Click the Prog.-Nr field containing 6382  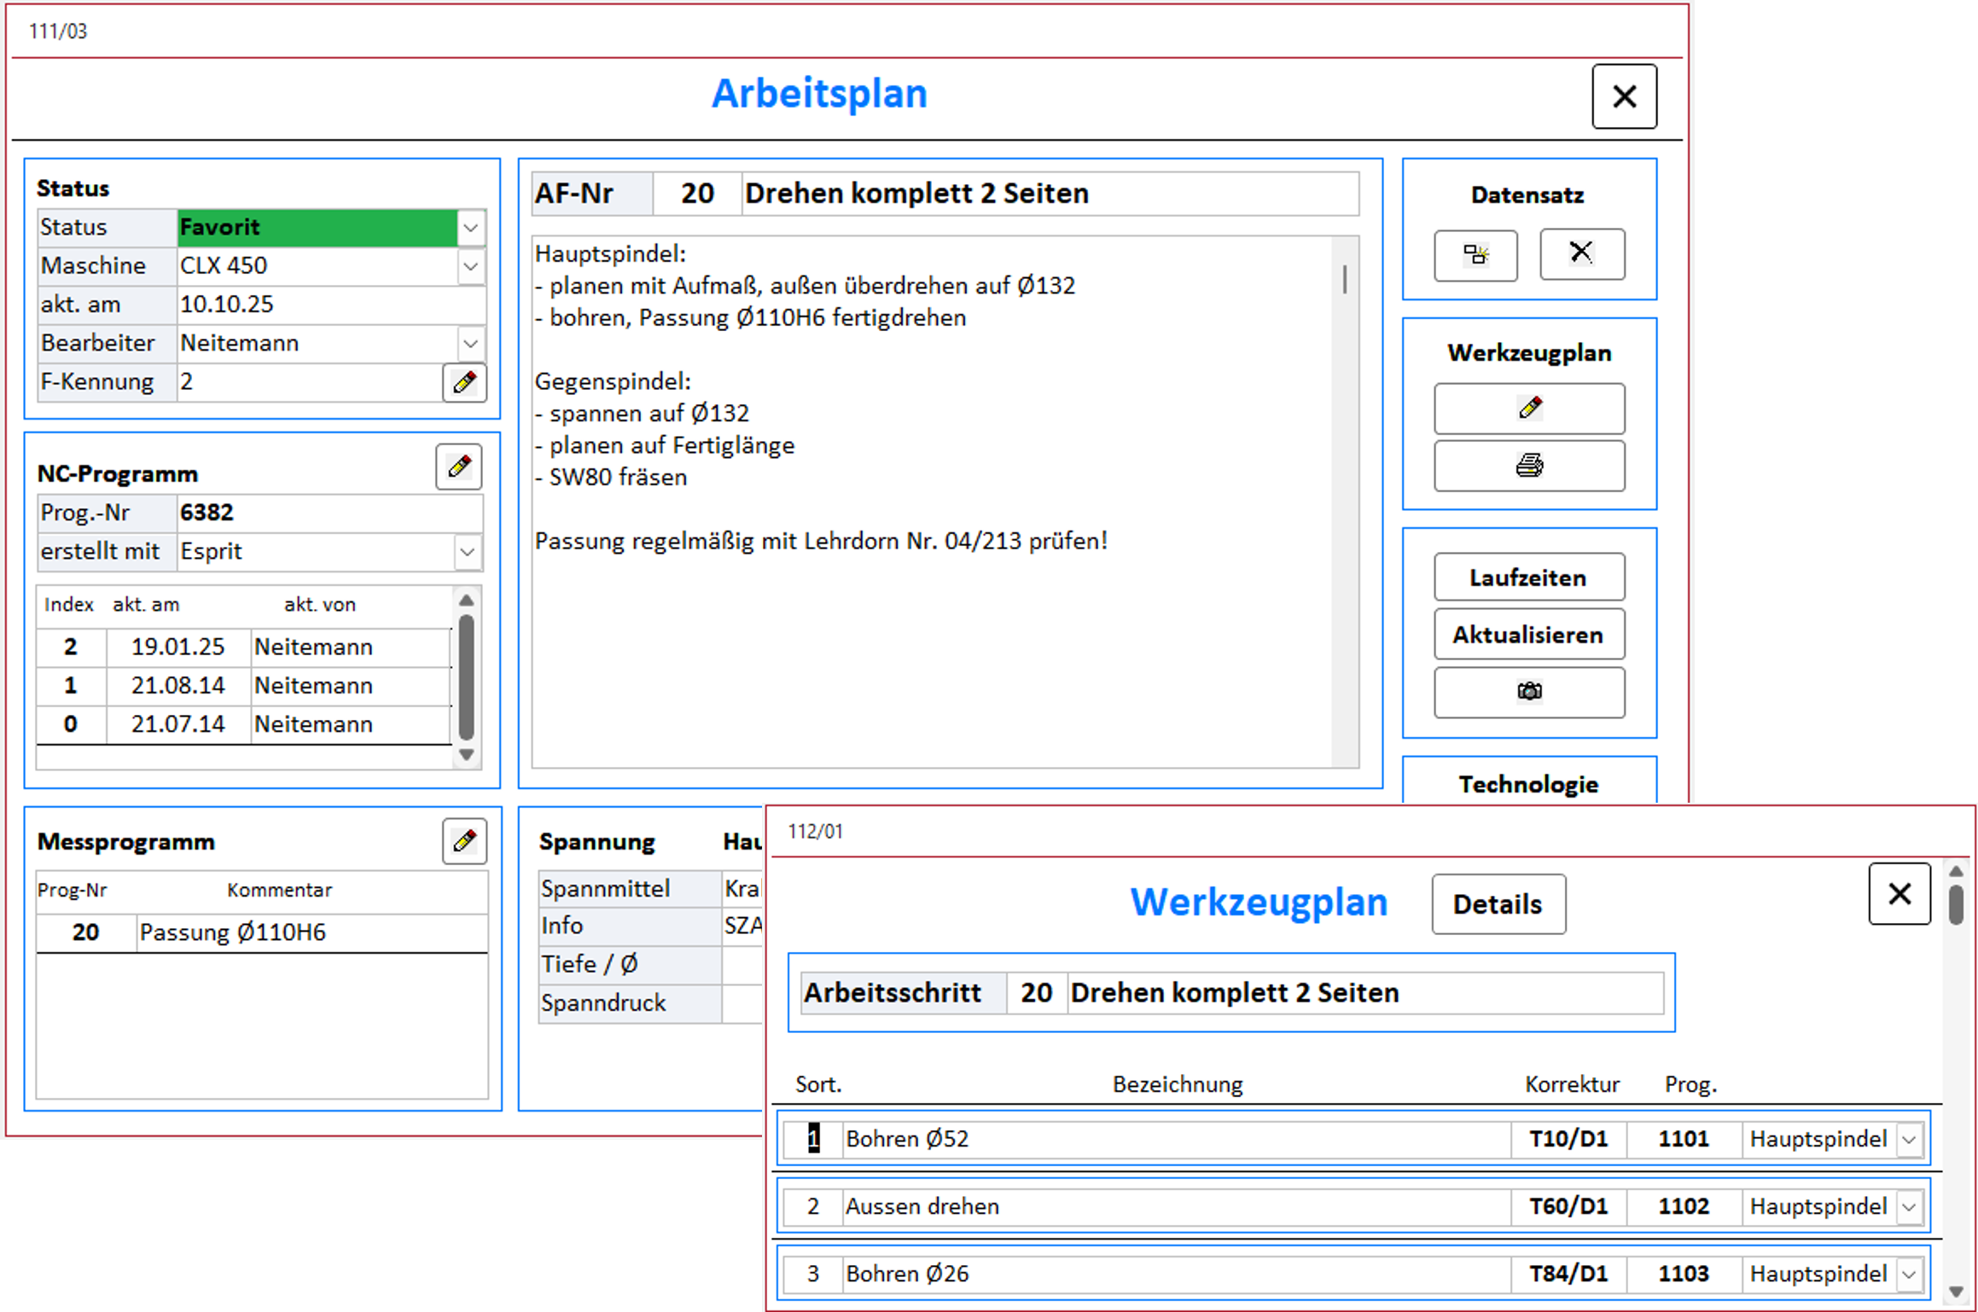[x=329, y=513]
